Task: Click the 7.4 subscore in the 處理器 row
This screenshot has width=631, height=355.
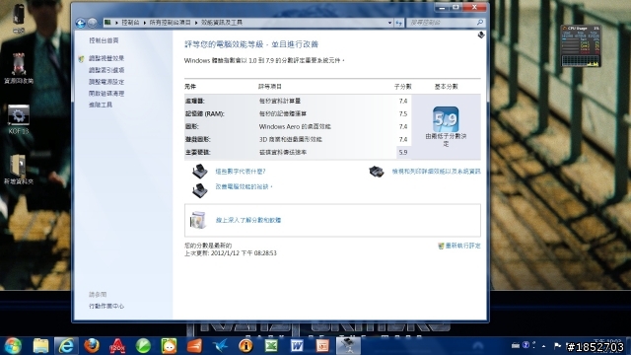Action: (x=403, y=101)
